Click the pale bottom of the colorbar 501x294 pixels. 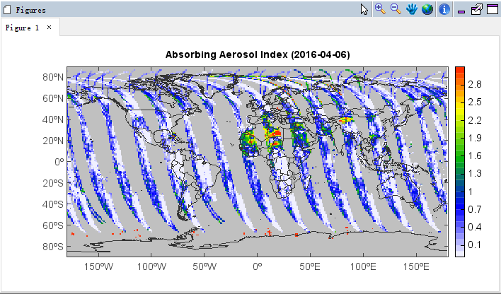459,252
